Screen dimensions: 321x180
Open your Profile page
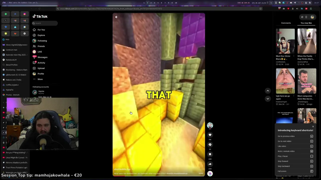pos(38,74)
